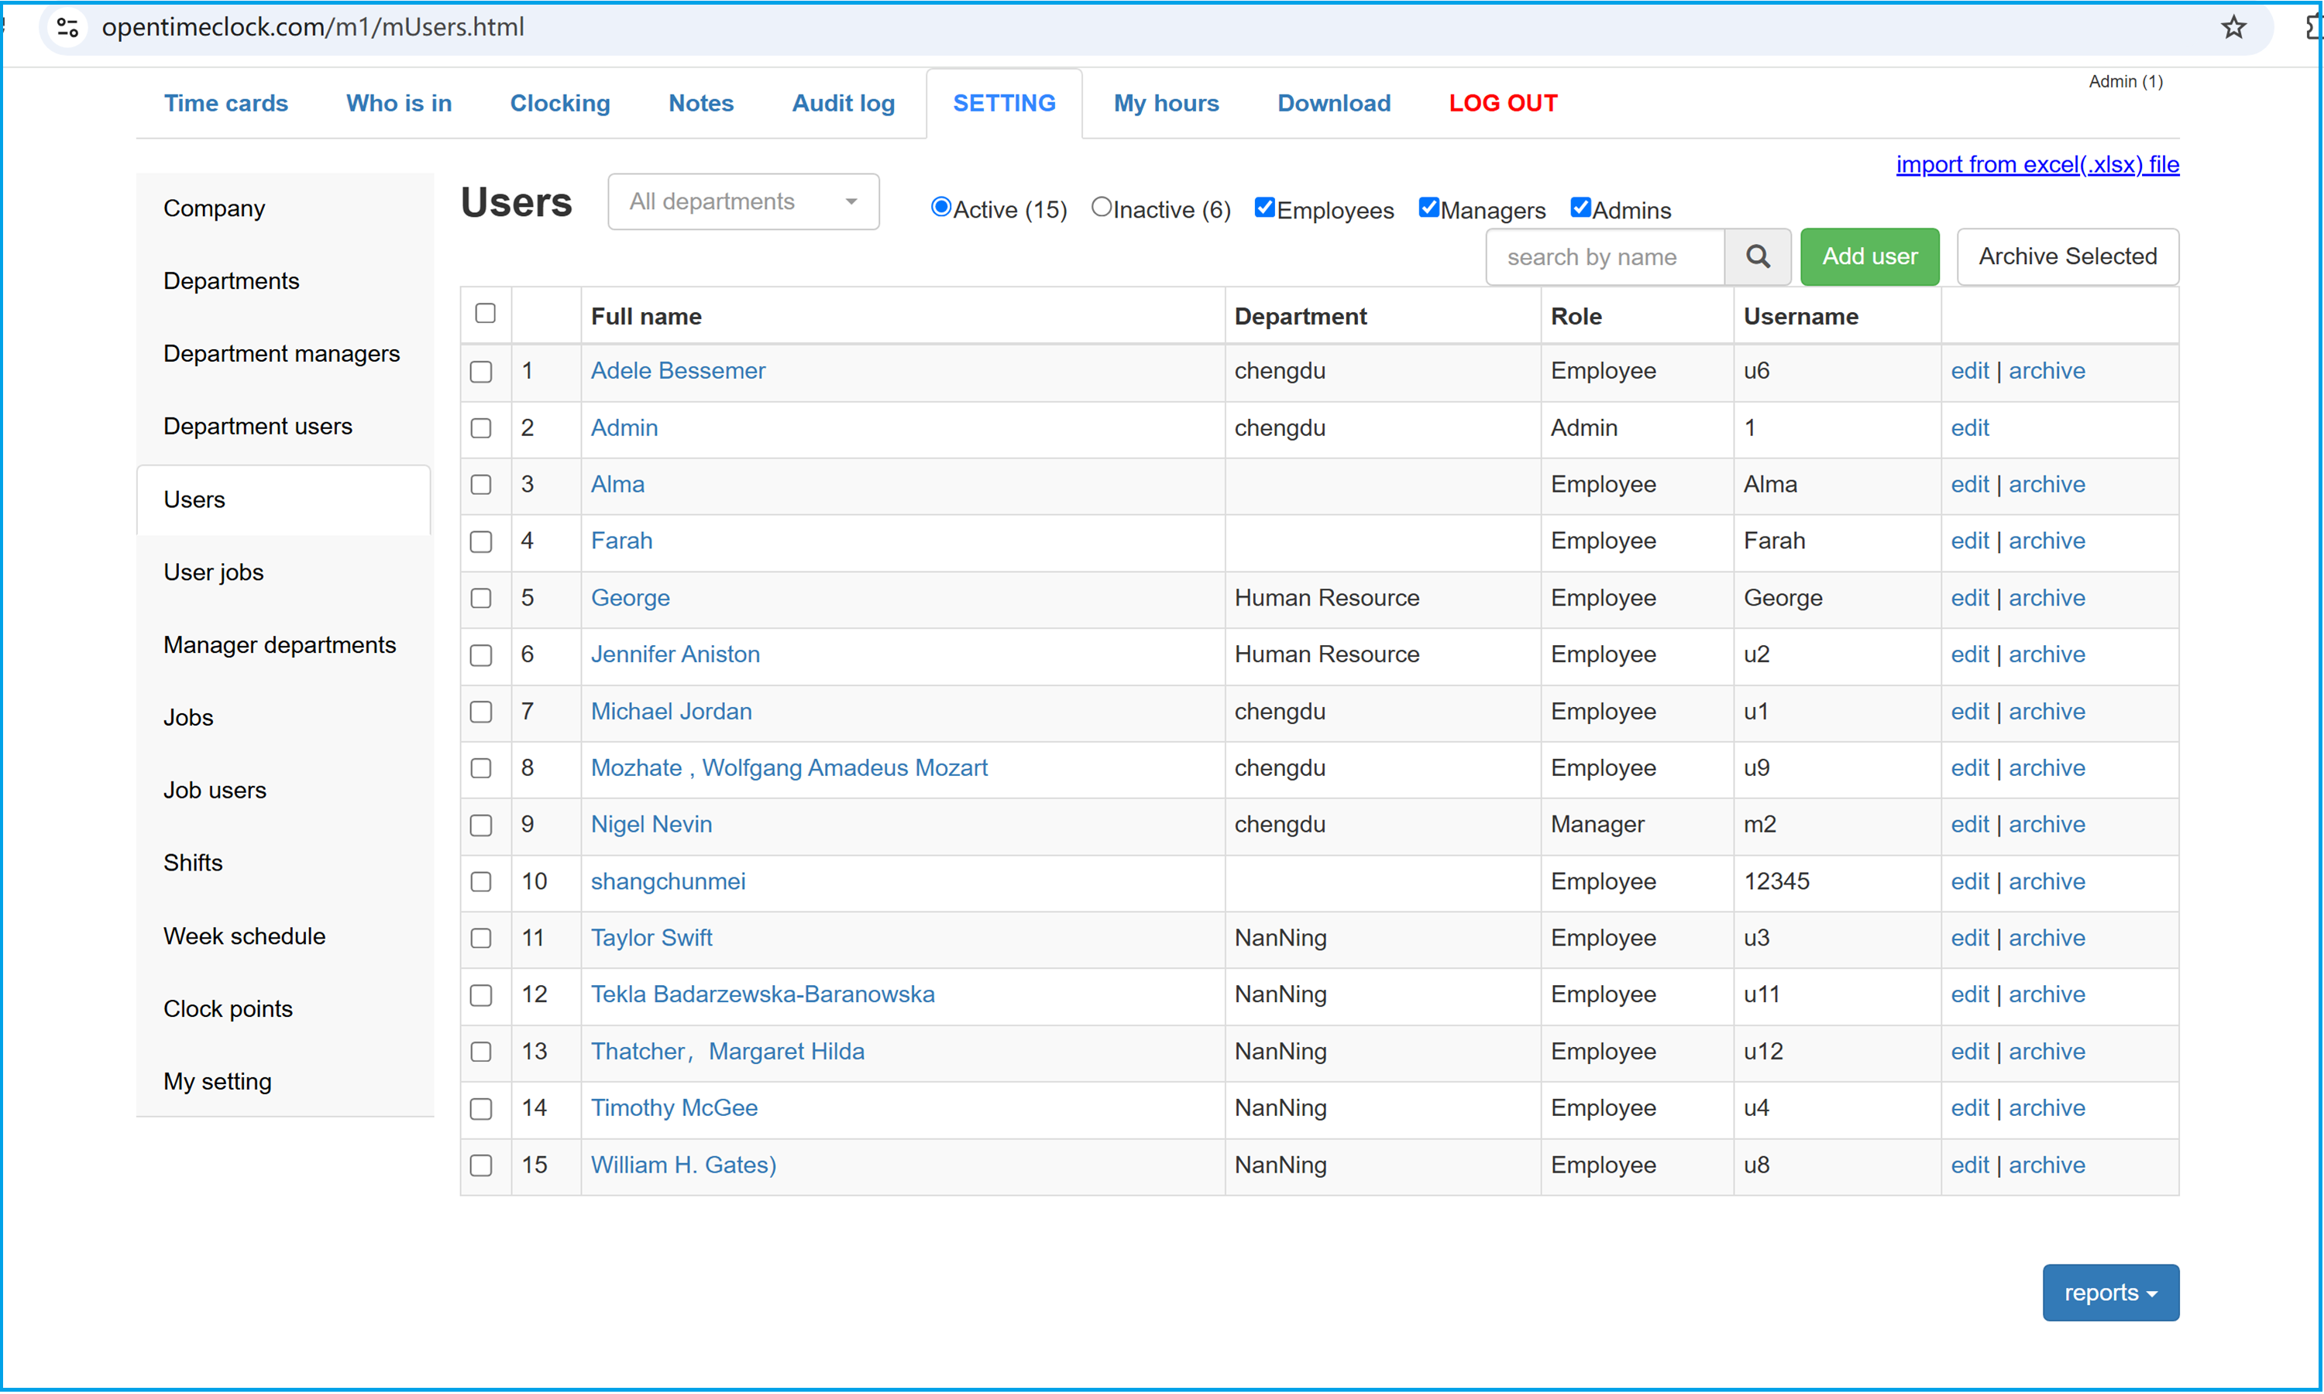
Task: Open the All departments dropdown
Action: 743,201
